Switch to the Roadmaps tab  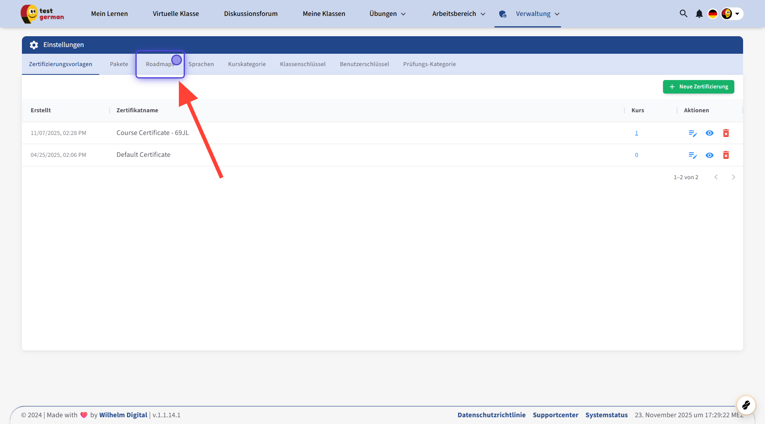pos(160,64)
